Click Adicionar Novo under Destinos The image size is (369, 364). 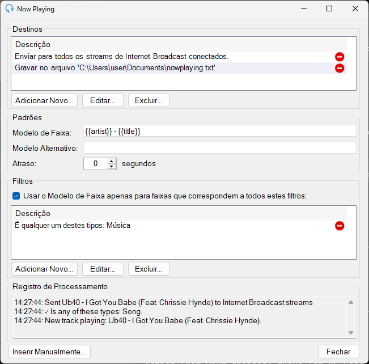tap(44, 100)
